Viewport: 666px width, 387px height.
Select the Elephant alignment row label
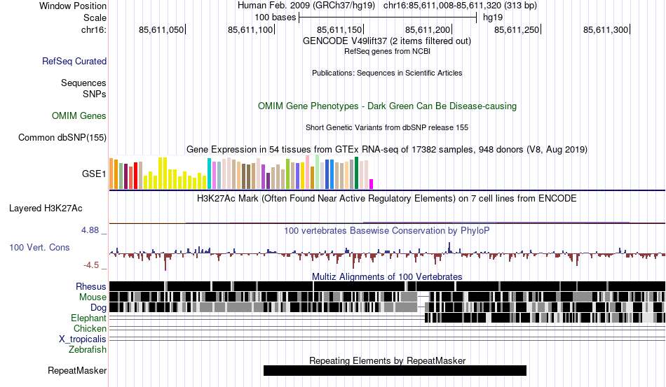(88, 318)
